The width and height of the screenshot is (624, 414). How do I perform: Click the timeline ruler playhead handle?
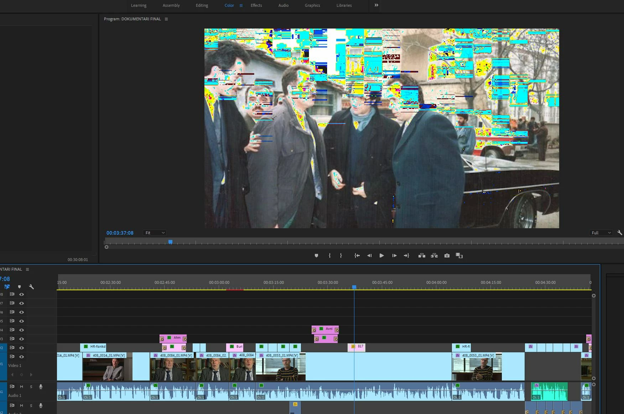pyautogui.click(x=354, y=287)
